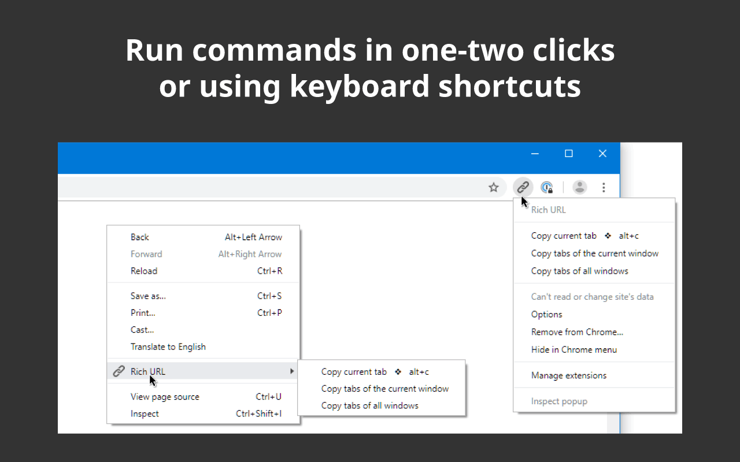Viewport: 740px width, 462px height.
Task: Click the blue extension icon with lock
Action: click(x=547, y=187)
